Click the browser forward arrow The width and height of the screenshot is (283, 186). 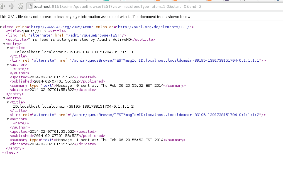click(x=11, y=6)
